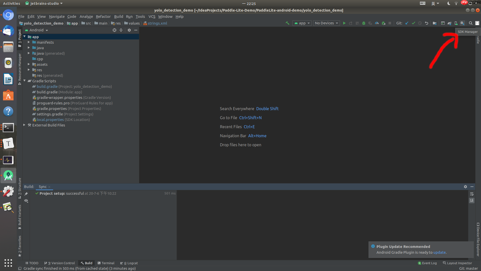Click the Search Everywhere magnifier icon
This screenshot has height=271, width=481.
(x=471, y=23)
